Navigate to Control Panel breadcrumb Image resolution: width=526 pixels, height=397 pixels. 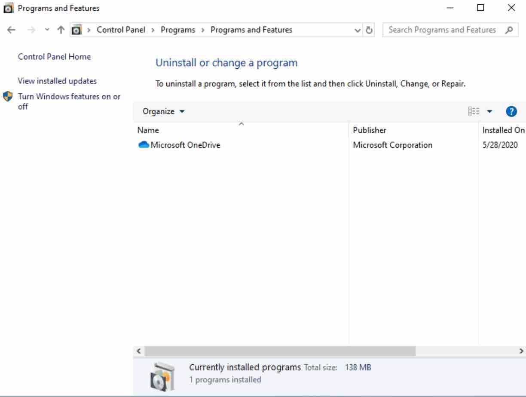[121, 30]
